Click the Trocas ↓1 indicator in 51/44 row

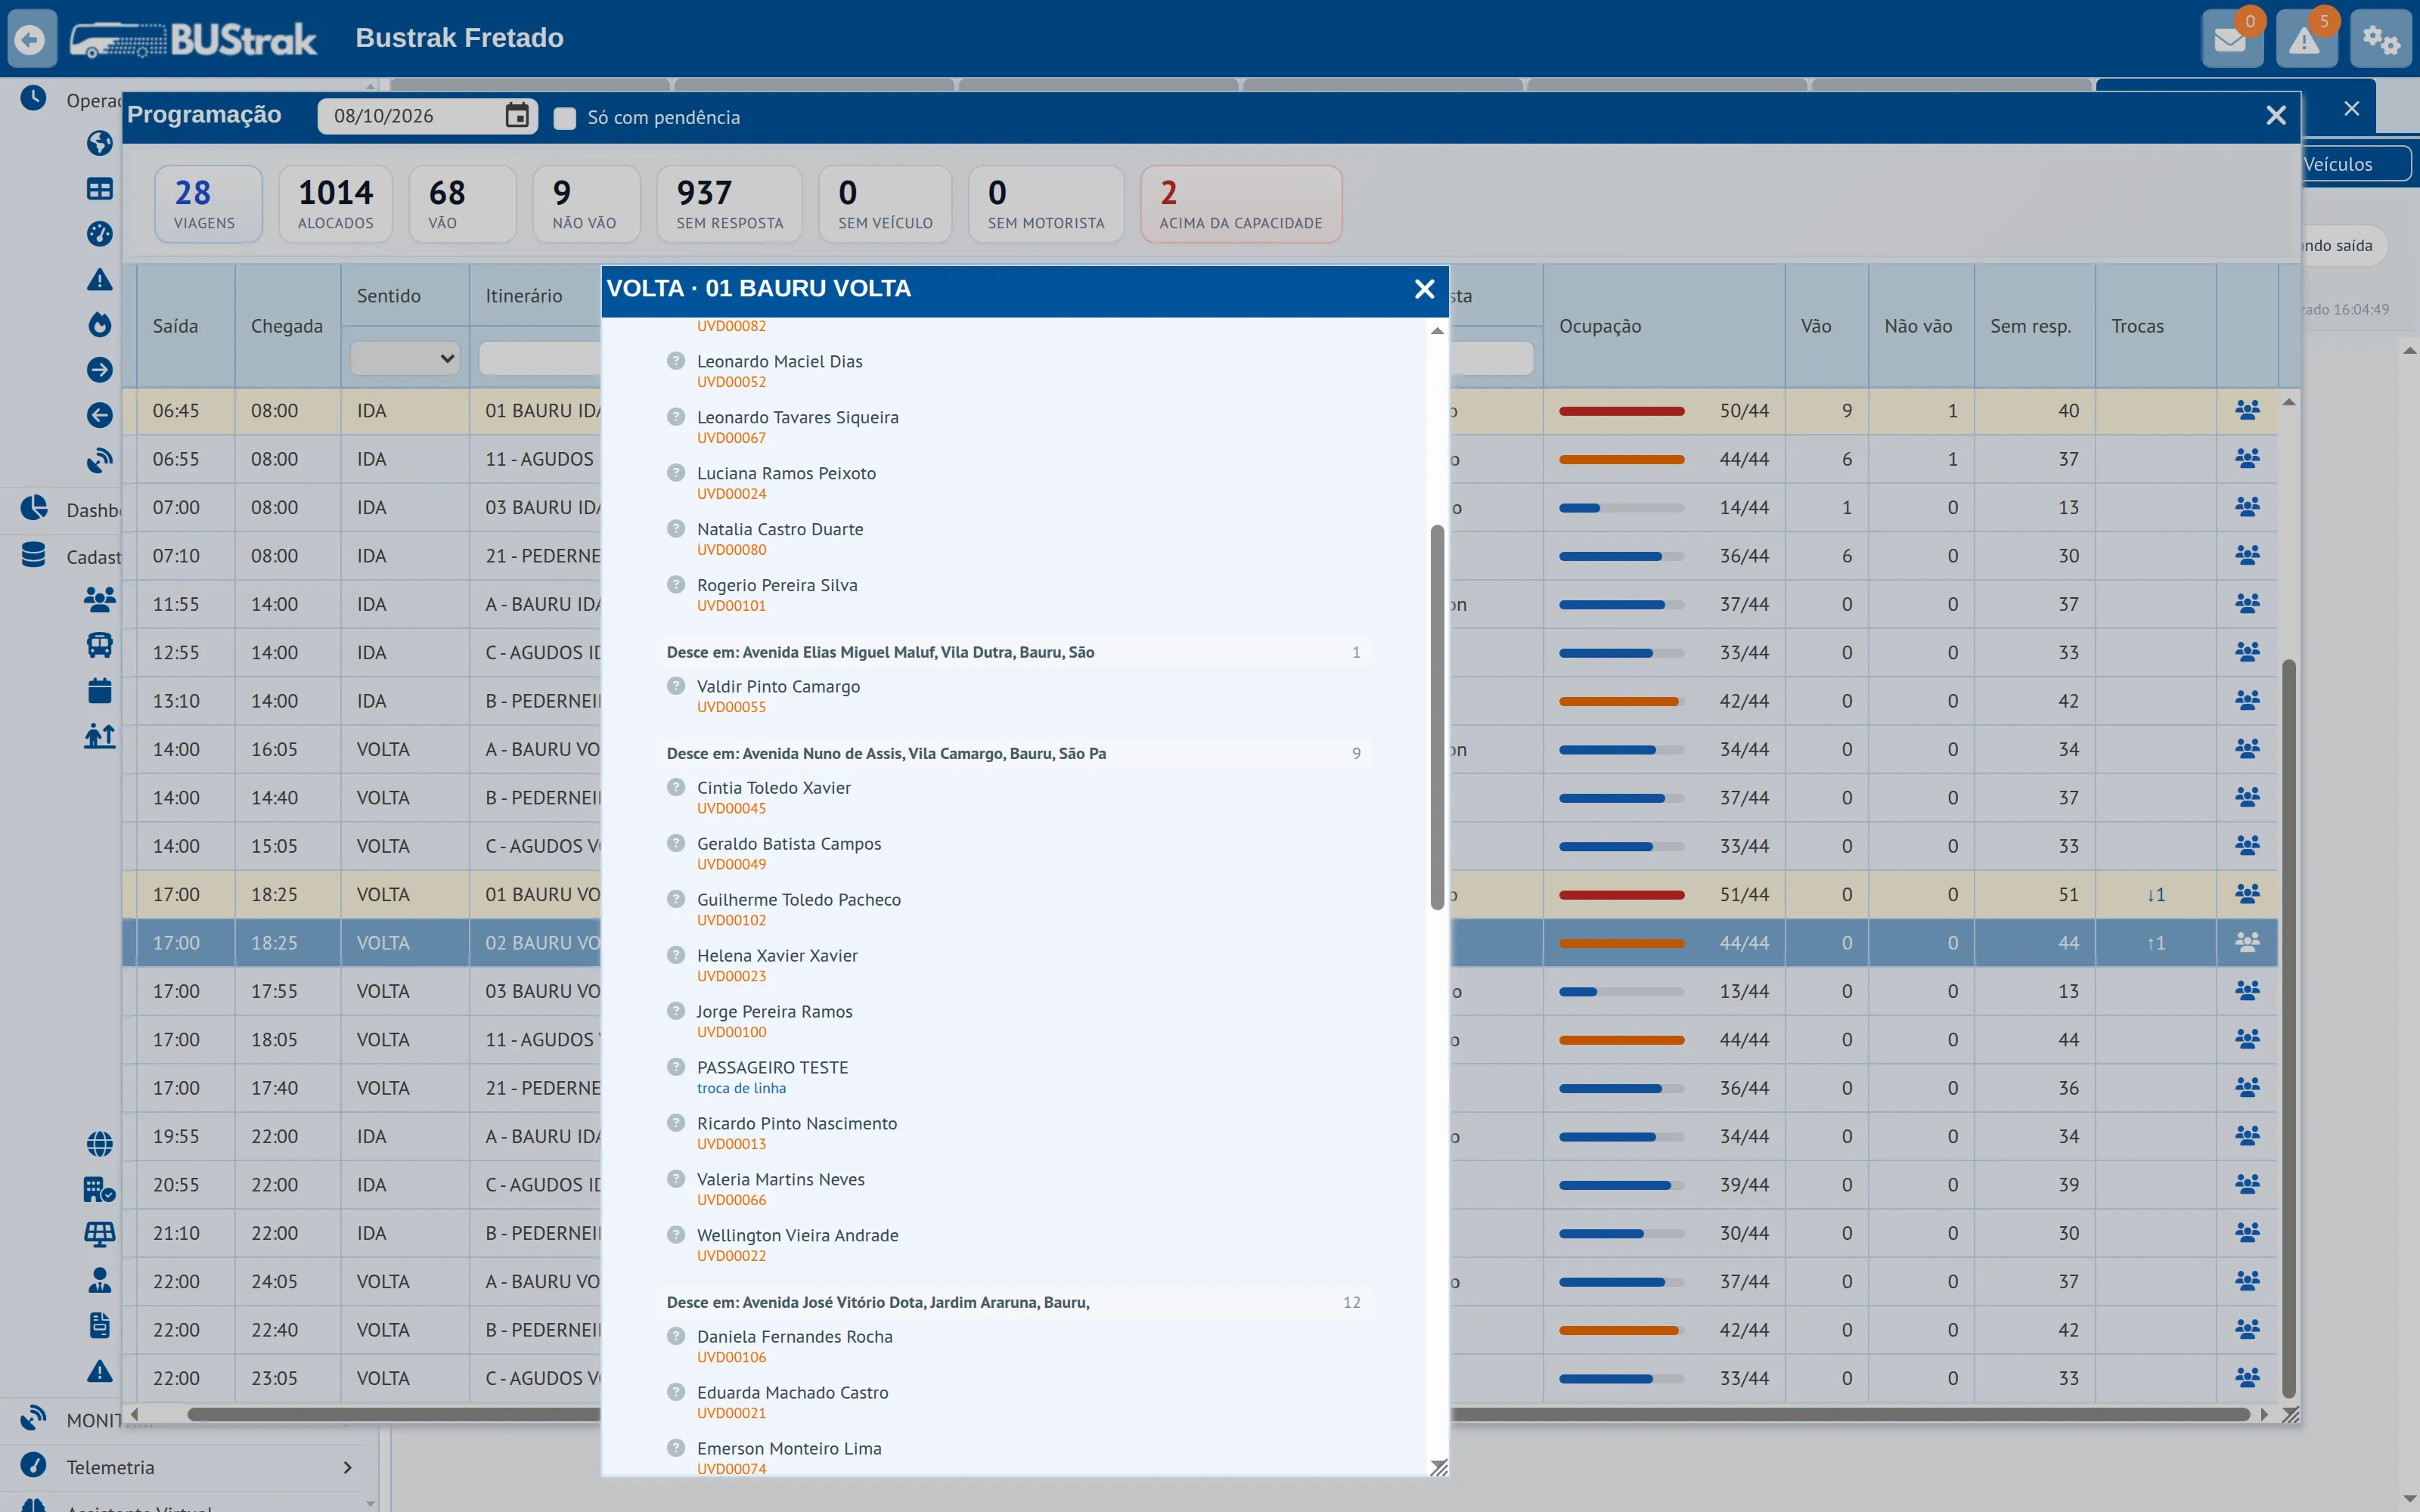point(2155,895)
